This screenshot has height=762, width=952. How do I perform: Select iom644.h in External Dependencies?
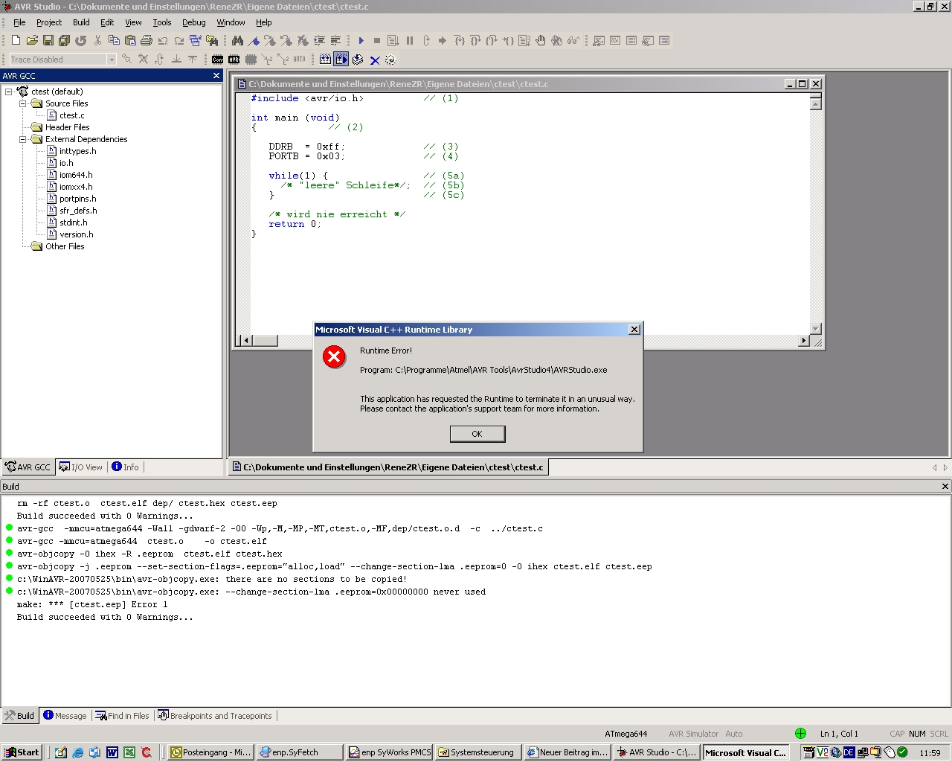click(x=76, y=175)
